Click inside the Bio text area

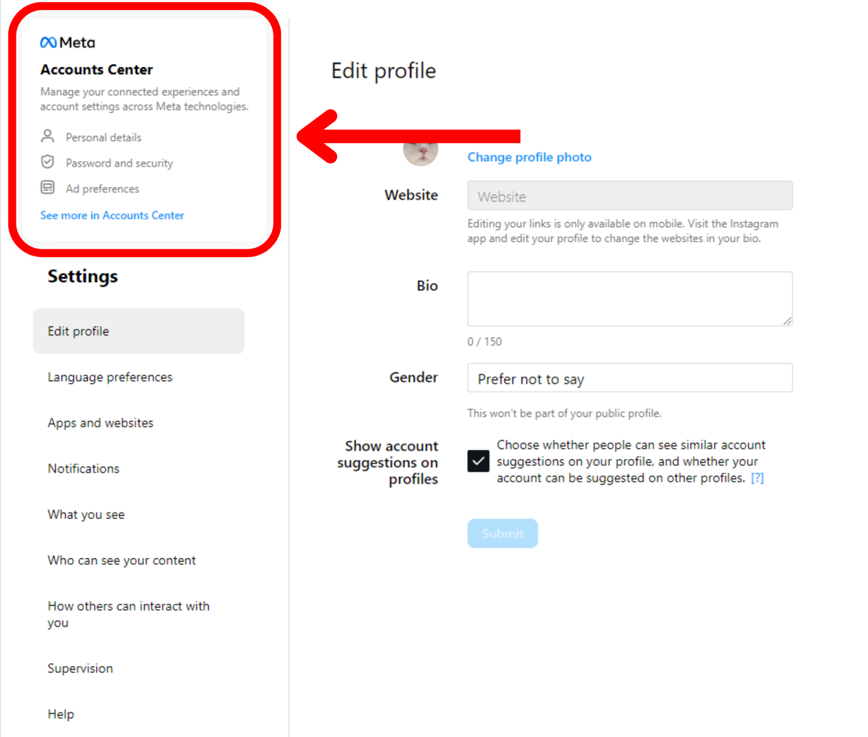pos(629,299)
